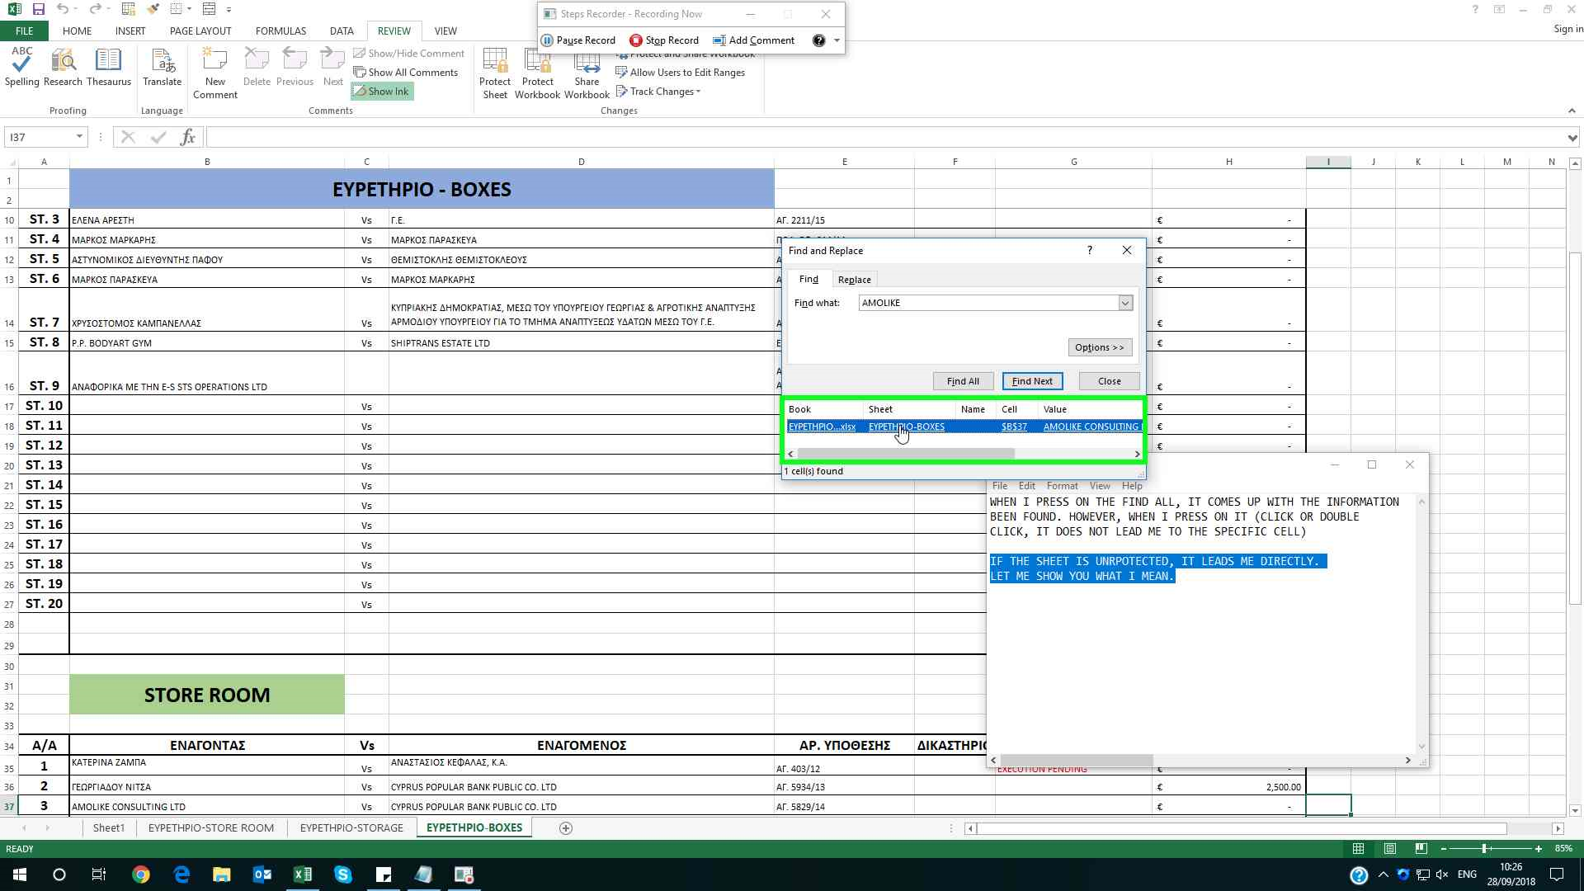Viewport: 1584px width, 891px height.
Task: Open the Thesaurus tool
Action: click(108, 66)
